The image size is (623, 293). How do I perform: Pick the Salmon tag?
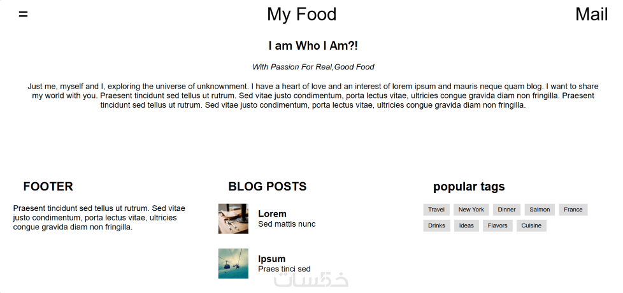[x=540, y=210]
